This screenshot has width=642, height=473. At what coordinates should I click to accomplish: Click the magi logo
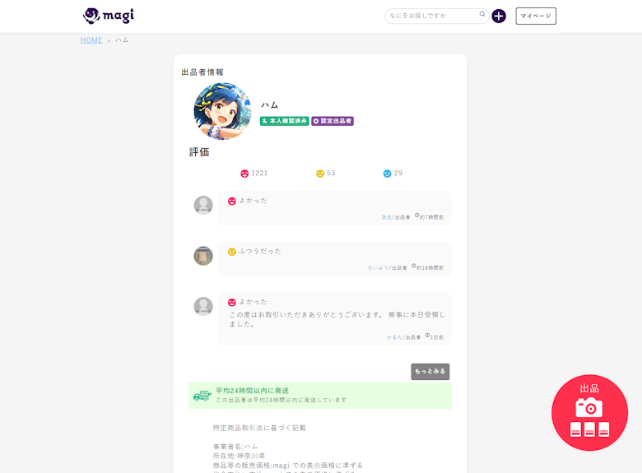tap(109, 16)
